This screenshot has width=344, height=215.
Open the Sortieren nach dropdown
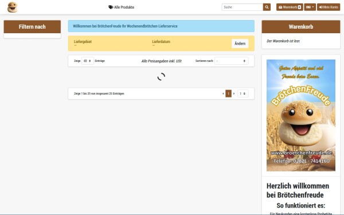pyautogui.click(x=232, y=61)
